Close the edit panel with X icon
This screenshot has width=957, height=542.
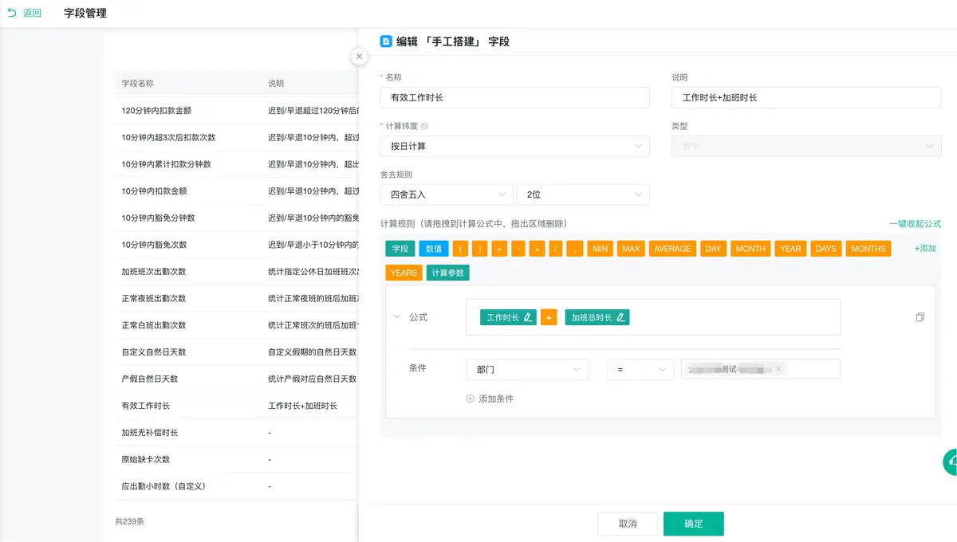click(x=359, y=57)
